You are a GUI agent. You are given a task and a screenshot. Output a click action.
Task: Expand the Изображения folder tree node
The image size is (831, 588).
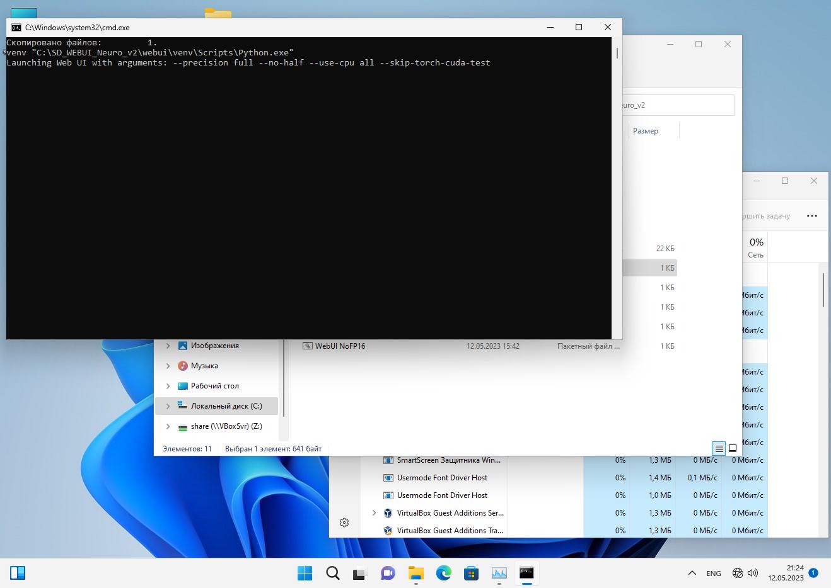[x=168, y=346]
